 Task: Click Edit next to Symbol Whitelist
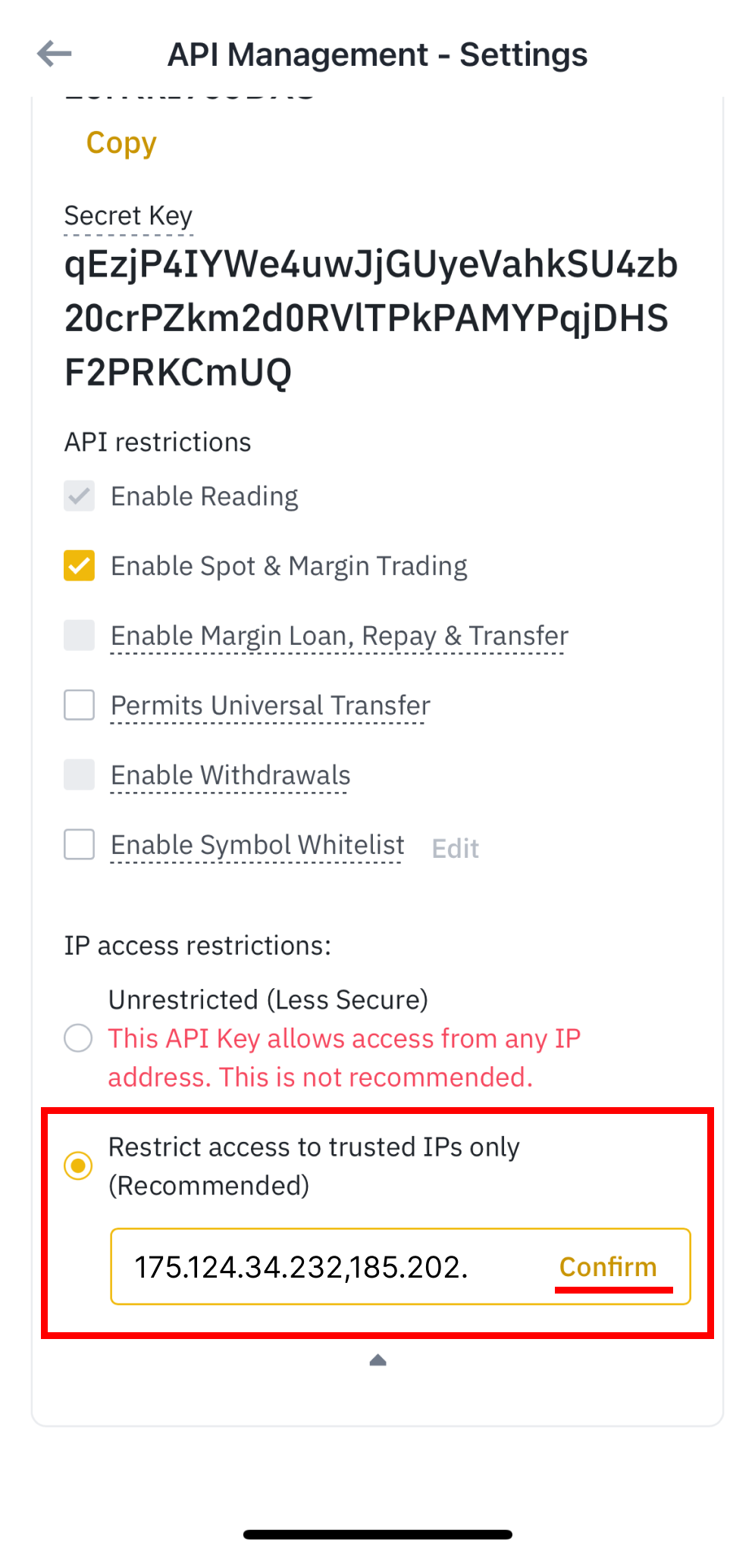tap(455, 849)
